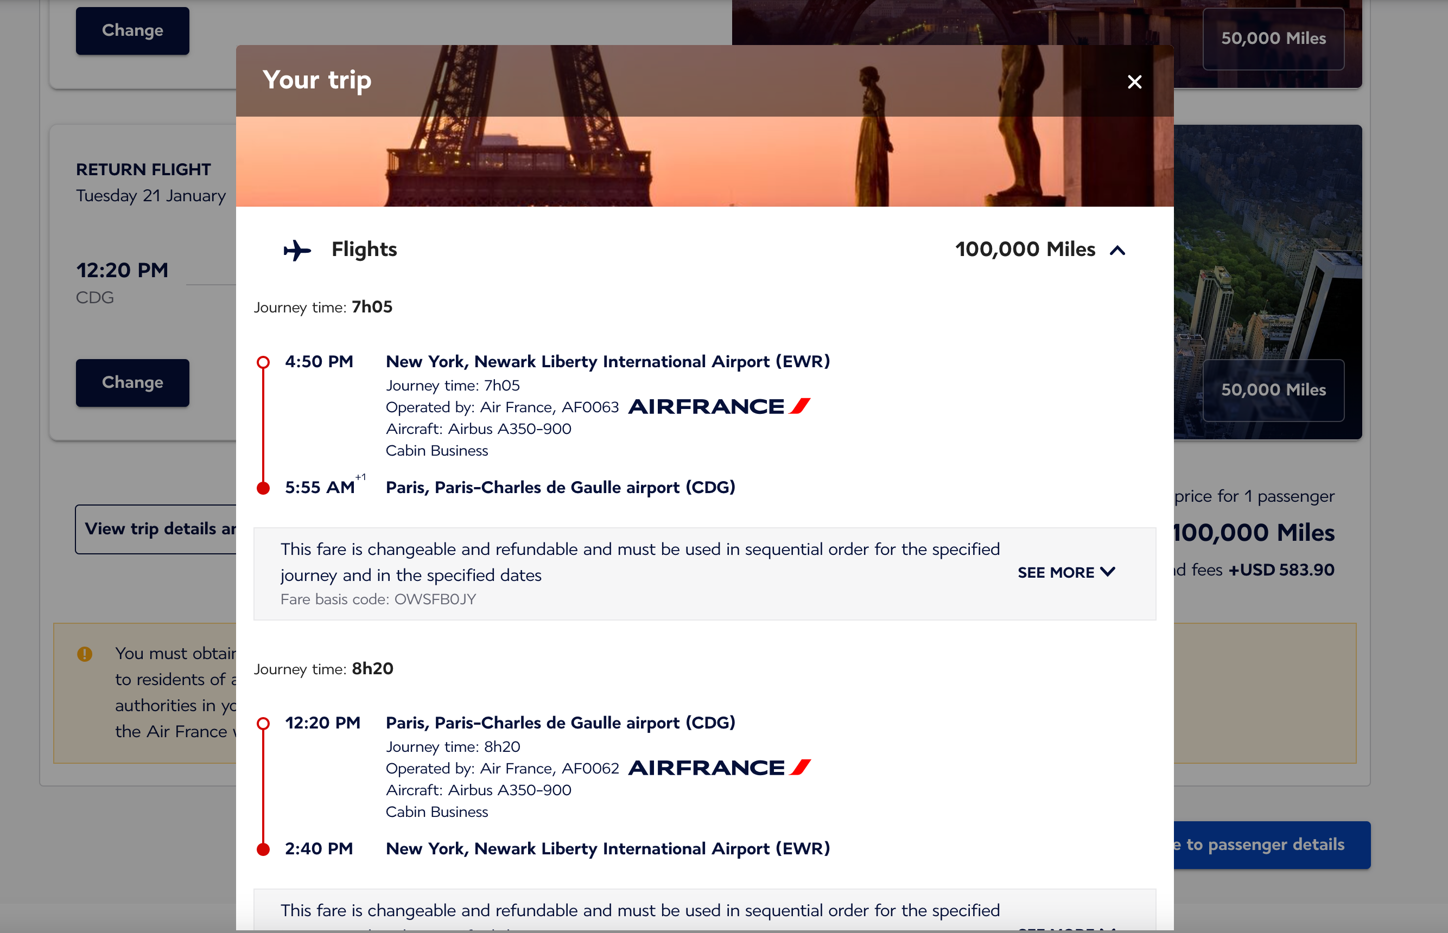Click the Air France logo for AF0063
This screenshot has width=1448, height=933.
pyautogui.click(x=720, y=406)
